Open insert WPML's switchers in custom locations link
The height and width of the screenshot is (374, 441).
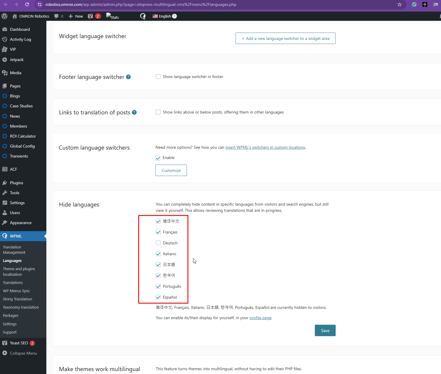tap(265, 147)
